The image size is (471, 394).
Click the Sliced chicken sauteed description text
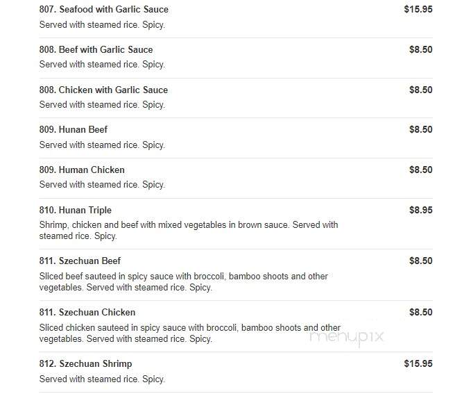pos(190,334)
